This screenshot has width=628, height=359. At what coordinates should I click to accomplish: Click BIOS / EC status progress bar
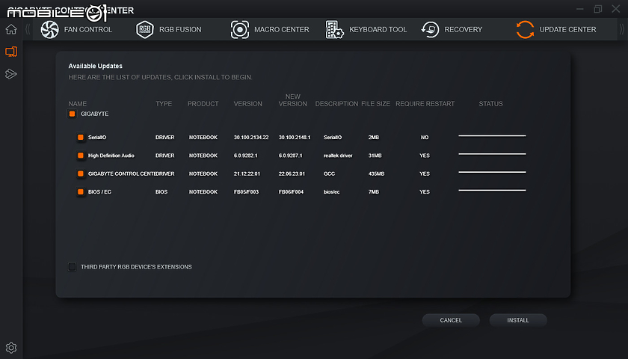[x=492, y=190]
